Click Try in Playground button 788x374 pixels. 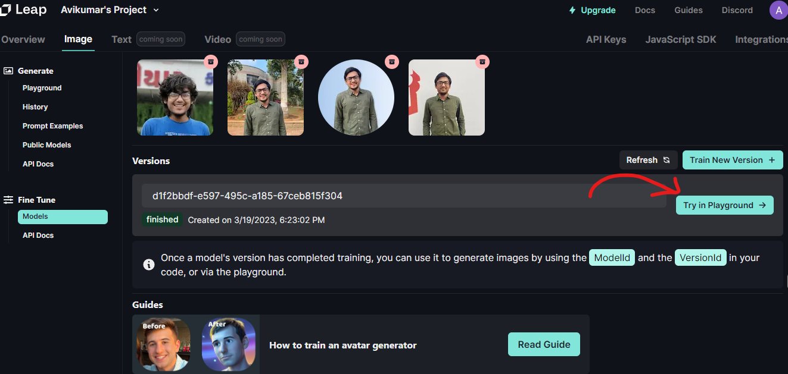[x=725, y=205]
